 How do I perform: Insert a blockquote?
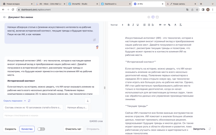coord(160,25)
